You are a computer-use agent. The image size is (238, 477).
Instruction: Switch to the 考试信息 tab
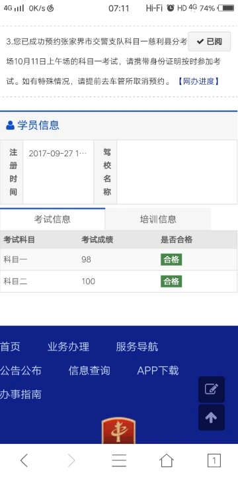point(52,219)
